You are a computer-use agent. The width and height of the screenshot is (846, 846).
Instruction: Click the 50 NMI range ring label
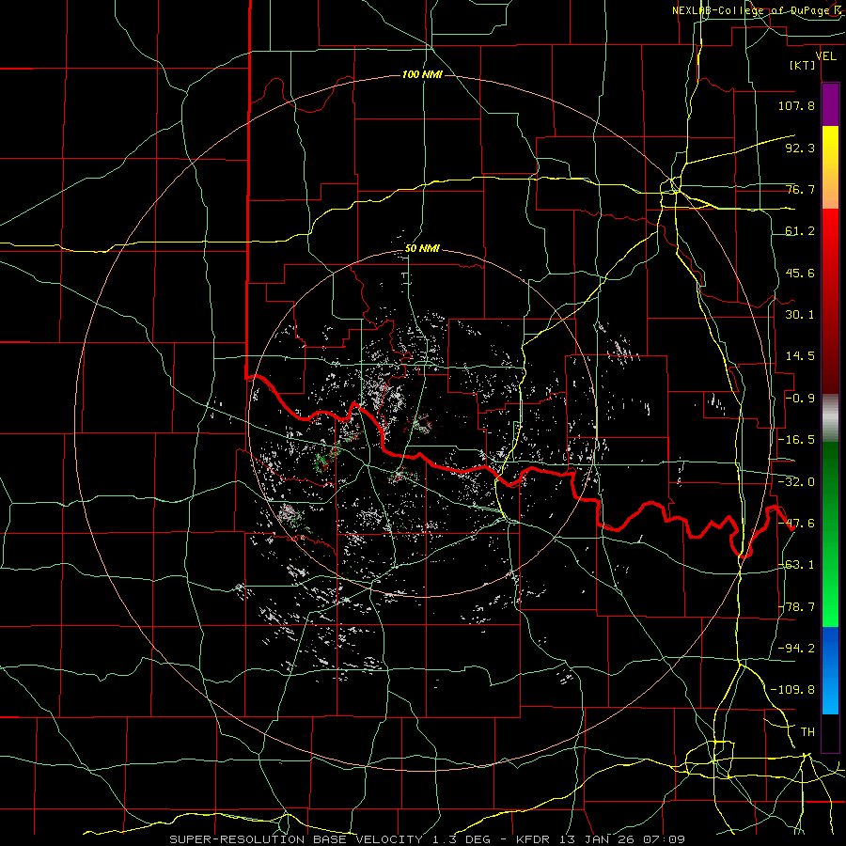pos(422,249)
